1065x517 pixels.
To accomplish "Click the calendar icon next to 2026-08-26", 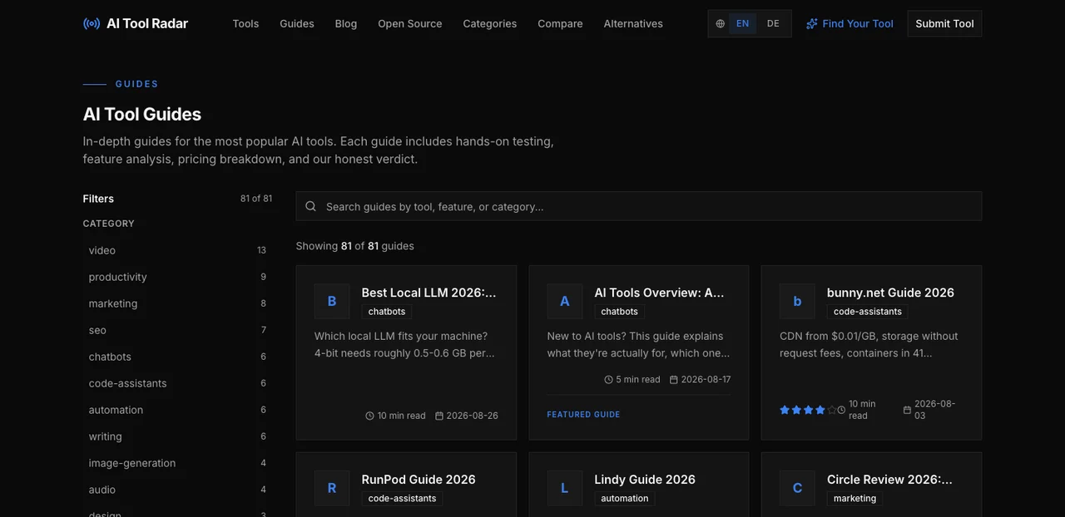I will point(439,416).
